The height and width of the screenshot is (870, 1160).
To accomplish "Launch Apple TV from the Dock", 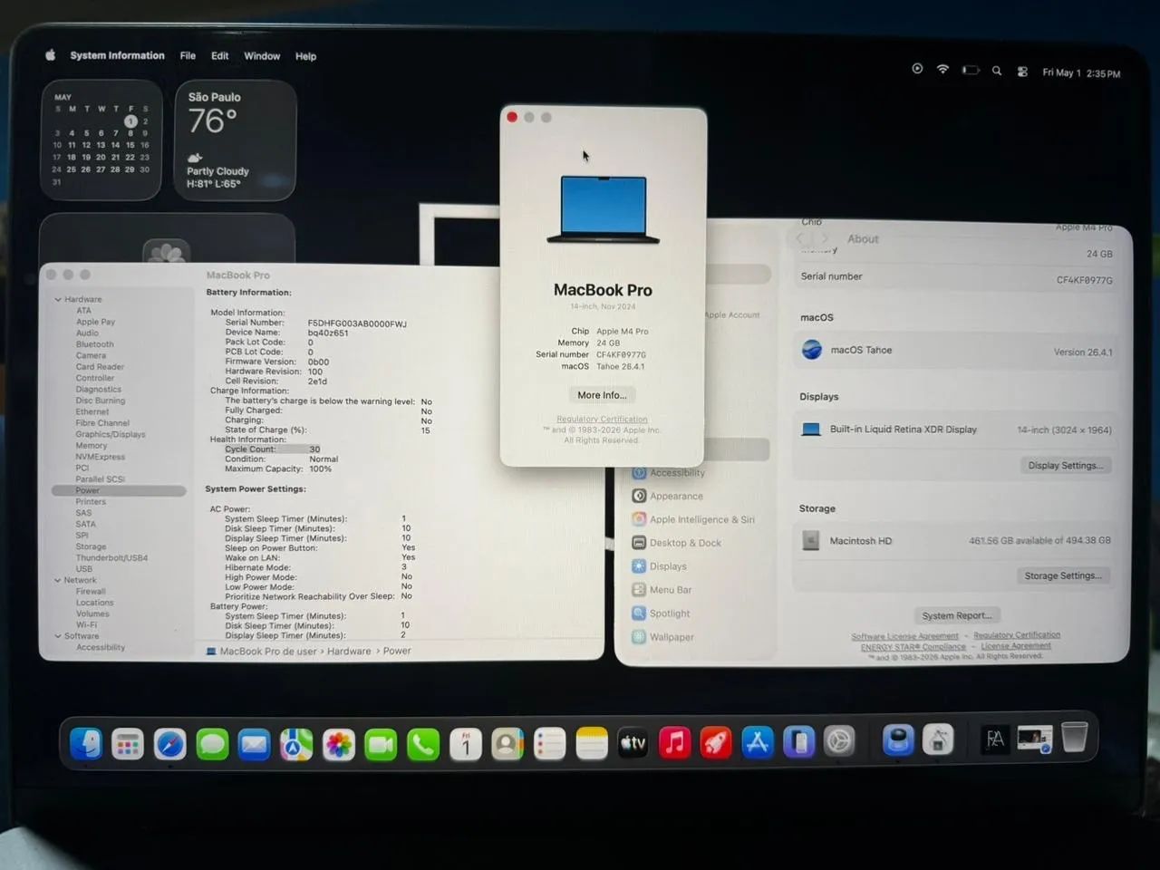I will click(x=633, y=743).
